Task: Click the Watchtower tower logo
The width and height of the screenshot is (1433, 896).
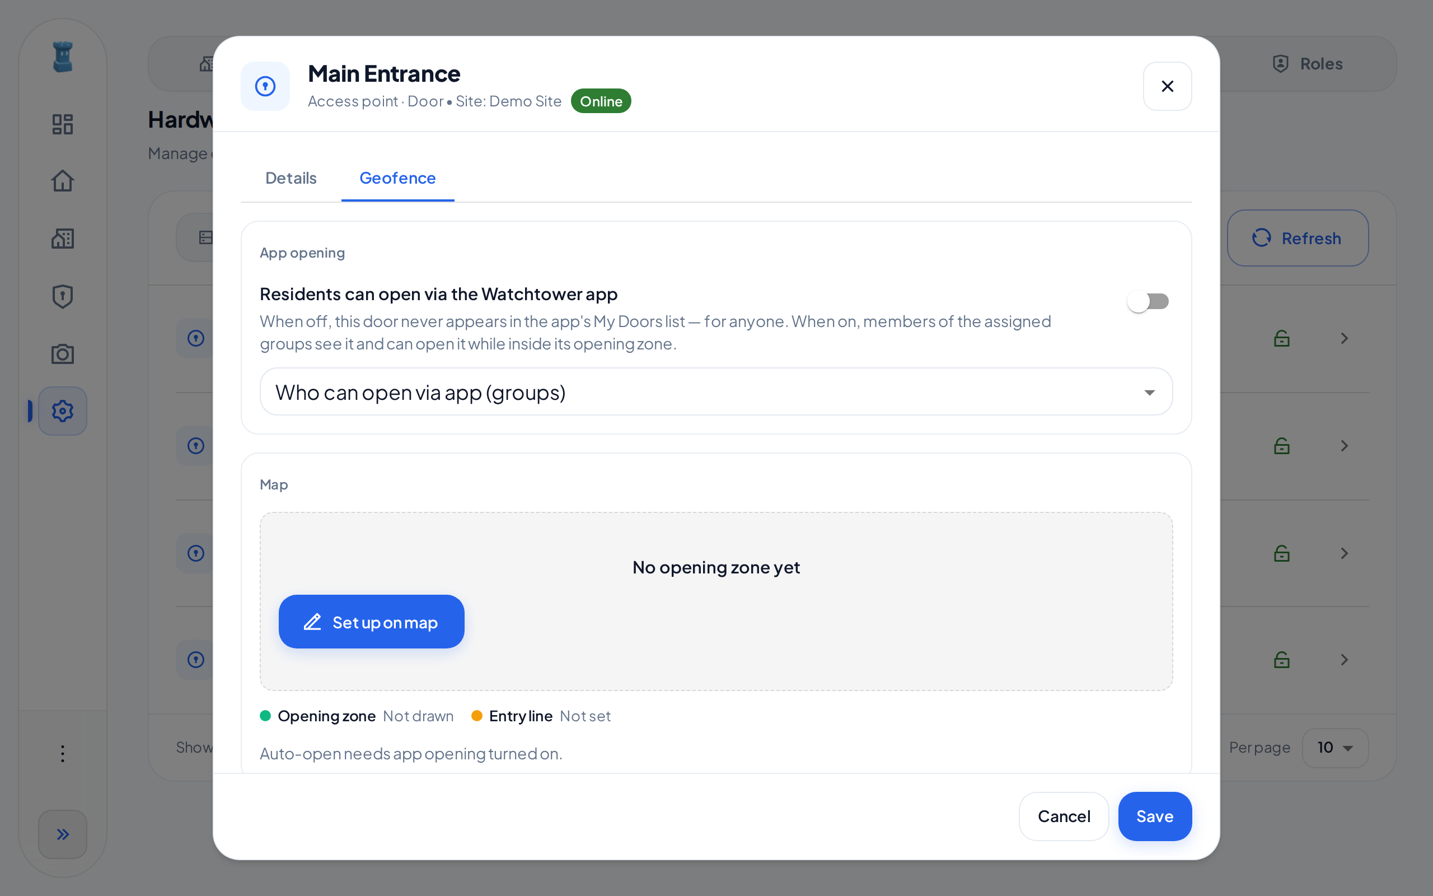Action: [x=62, y=57]
